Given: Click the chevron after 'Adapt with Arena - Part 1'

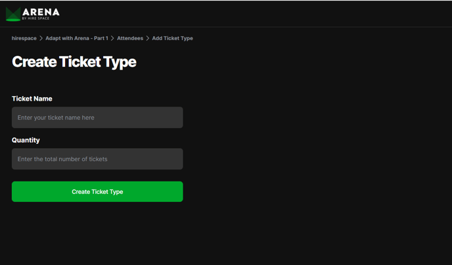Looking at the screenshot, I should [x=112, y=38].
